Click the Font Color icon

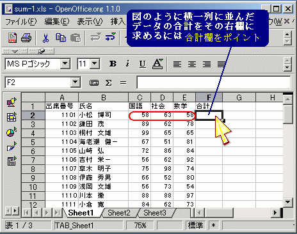[157, 64]
